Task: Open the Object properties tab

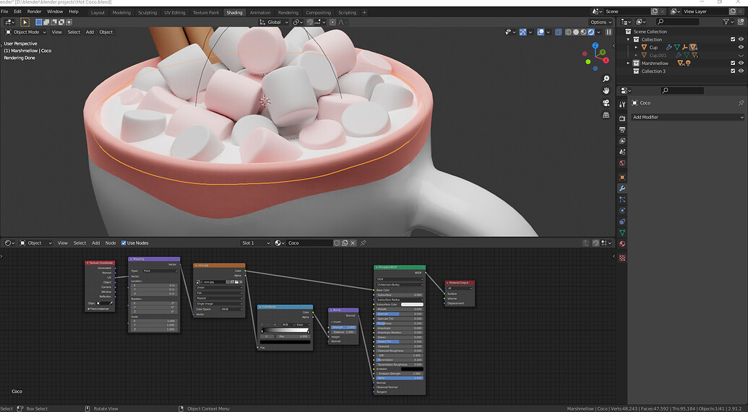Action: tap(622, 177)
